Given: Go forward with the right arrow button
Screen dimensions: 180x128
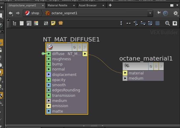Looking at the screenshot, I should (18, 13).
